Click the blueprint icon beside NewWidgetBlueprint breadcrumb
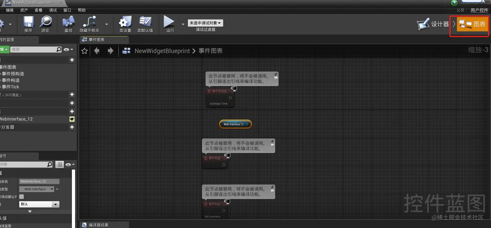491x228 pixels. coord(126,51)
